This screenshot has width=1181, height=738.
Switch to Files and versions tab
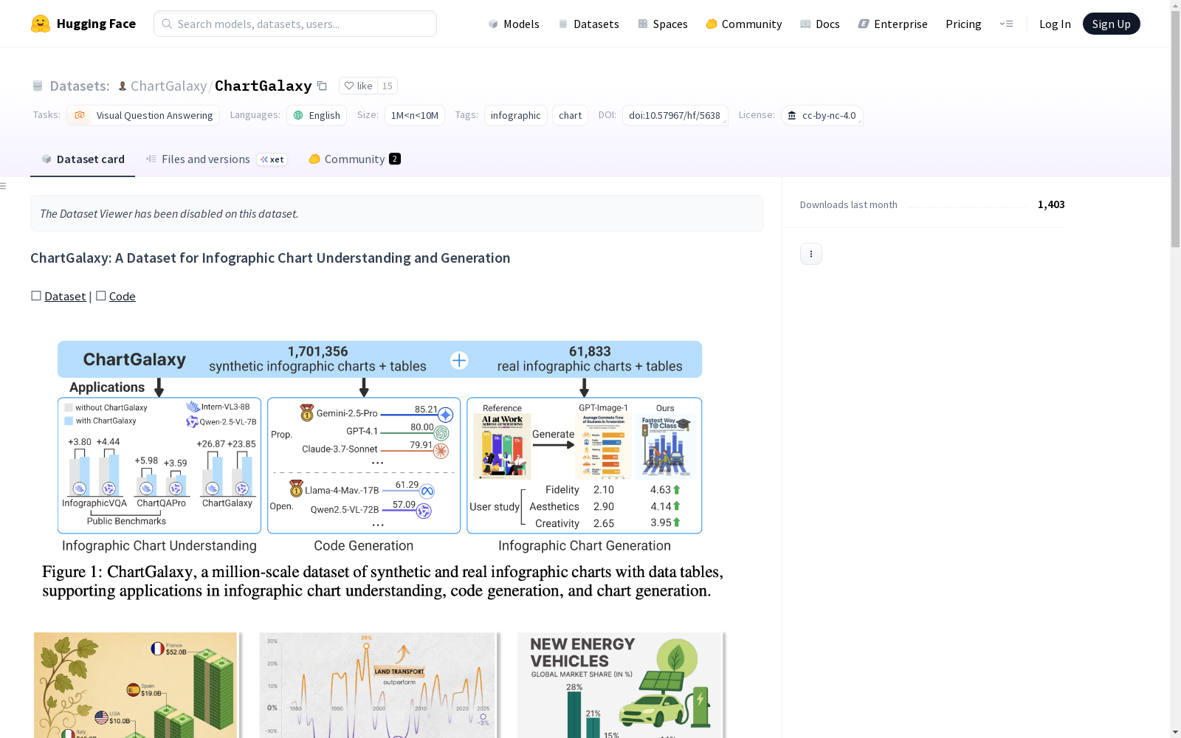[x=216, y=159]
